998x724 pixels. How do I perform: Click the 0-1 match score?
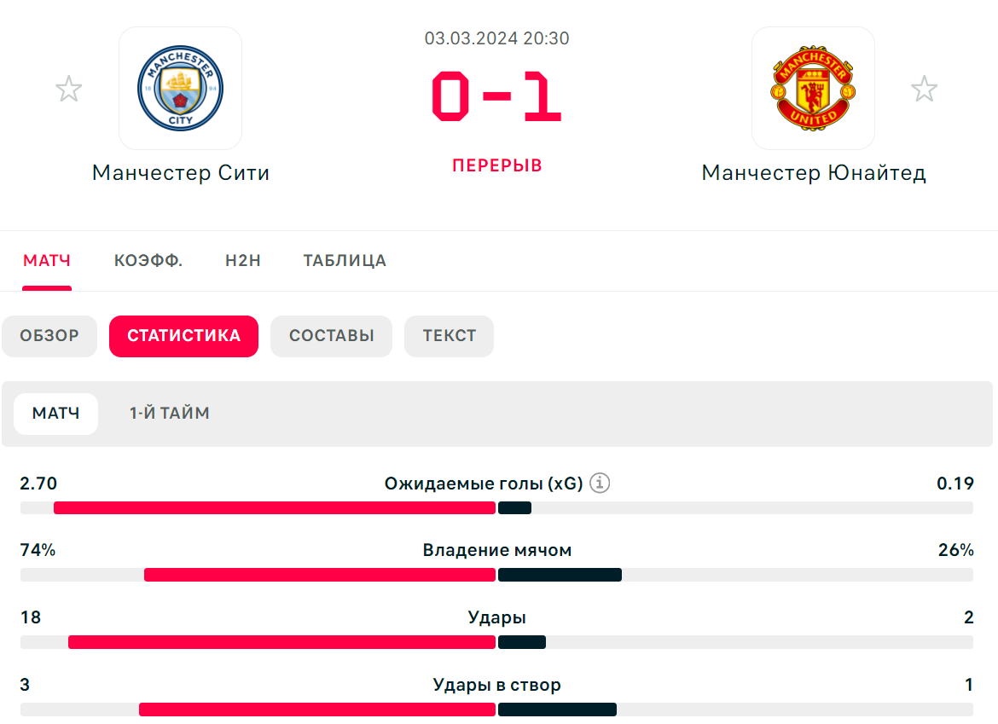pos(496,96)
